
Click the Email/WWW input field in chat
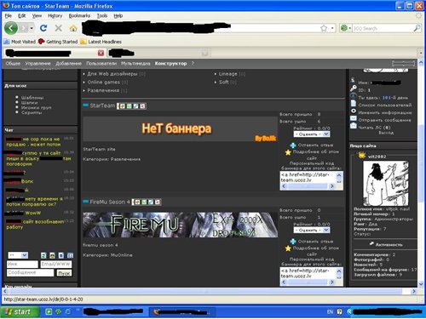[x=56, y=264]
